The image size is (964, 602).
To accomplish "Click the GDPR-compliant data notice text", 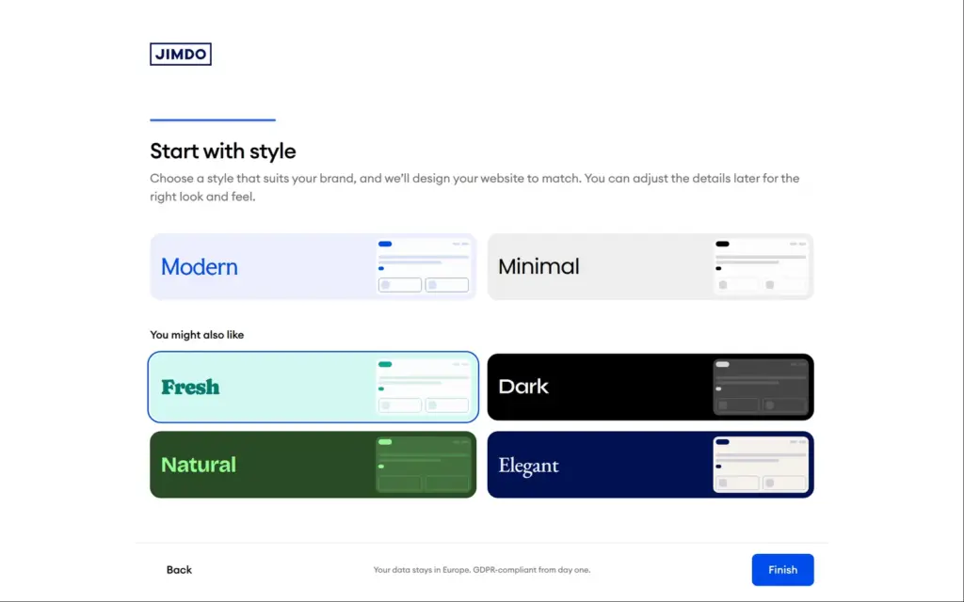I will tap(482, 570).
